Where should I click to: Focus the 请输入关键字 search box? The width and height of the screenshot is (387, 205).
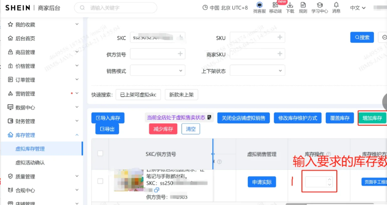coord(115,8)
